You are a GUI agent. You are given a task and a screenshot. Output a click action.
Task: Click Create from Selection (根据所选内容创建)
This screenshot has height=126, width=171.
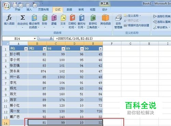pyautogui.click(x=136, y=25)
